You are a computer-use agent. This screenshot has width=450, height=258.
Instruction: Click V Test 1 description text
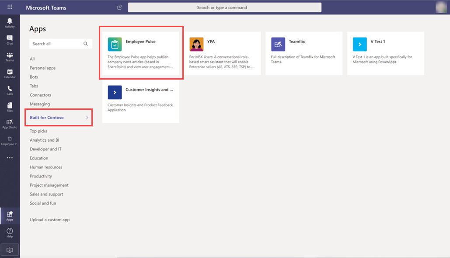click(x=382, y=59)
